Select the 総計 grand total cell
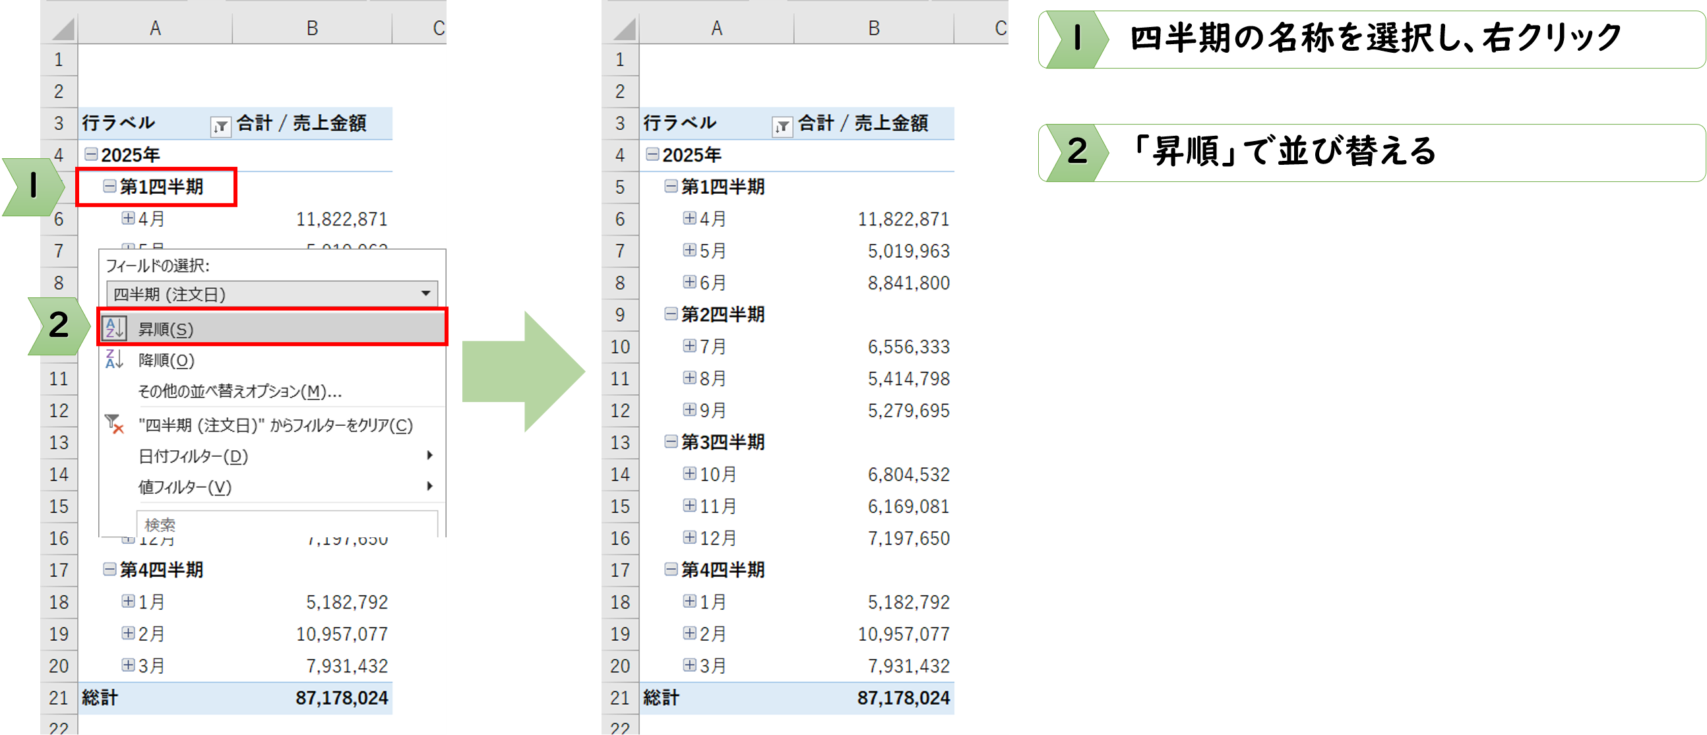Image resolution: width=1707 pixels, height=735 pixels. 100,698
